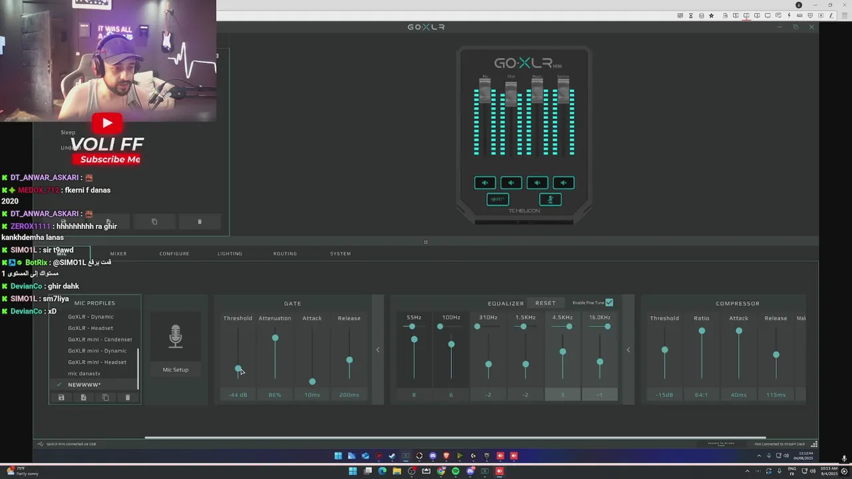Click the 55Hz gain slider handle
The width and height of the screenshot is (852, 479).
pyautogui.click(x=414, y=339)
